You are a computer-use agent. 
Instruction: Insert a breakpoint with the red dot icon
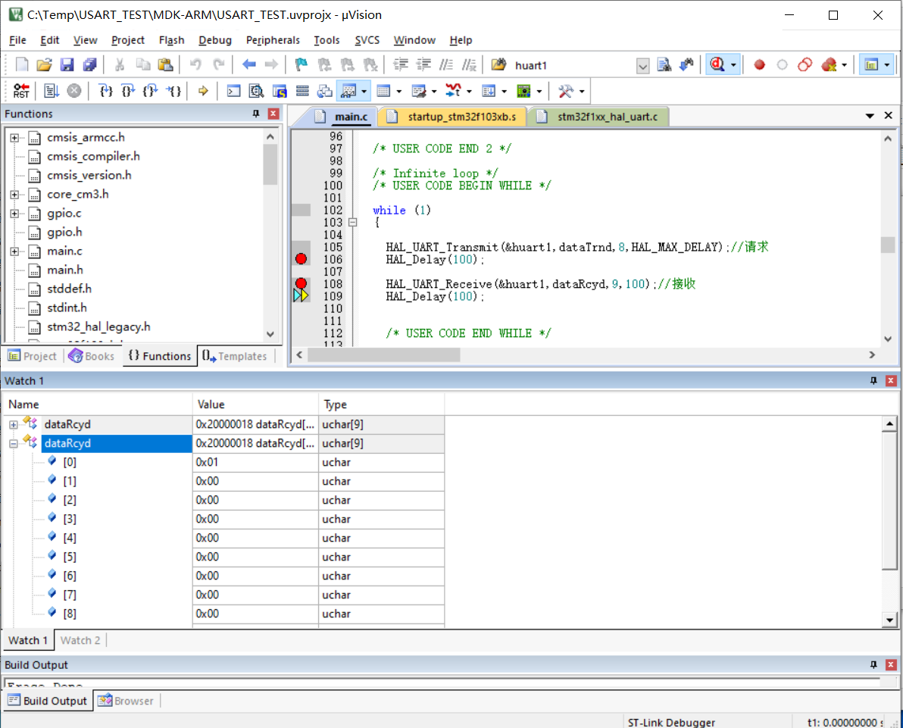tap(759, 64)
